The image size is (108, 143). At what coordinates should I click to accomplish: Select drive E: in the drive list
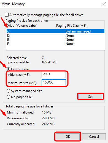coord(55,40)
